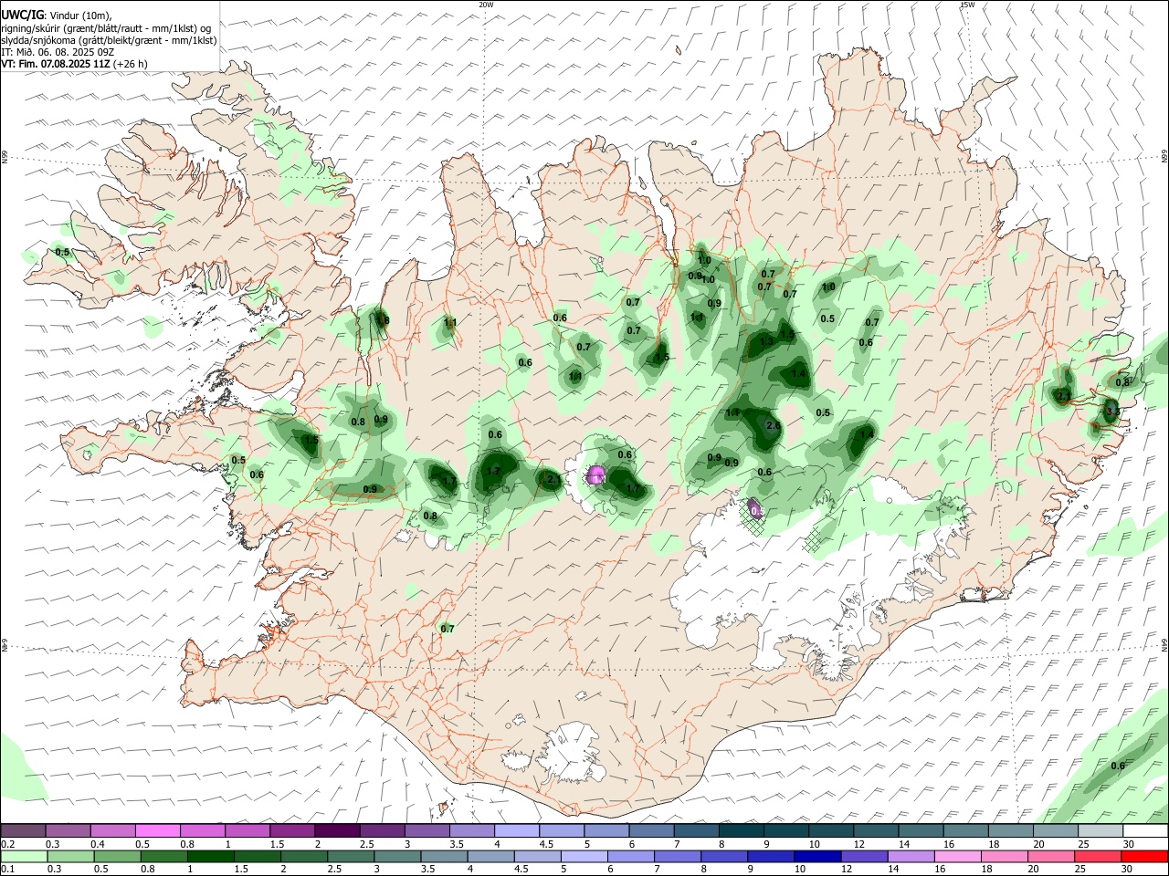Viewport: 1169px width, 876px height.
Task: Click the bright magenta swatch in snow legend
Action: [157, 830]
